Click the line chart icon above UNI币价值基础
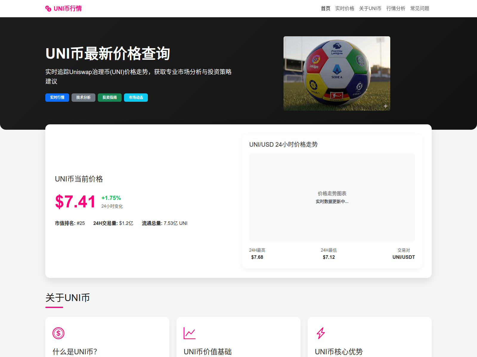The height and width of the screenshot is (357, 477). pos(190,333)
